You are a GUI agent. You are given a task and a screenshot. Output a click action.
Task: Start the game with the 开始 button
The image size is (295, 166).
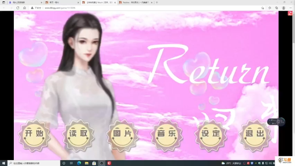tap(34, 136)
